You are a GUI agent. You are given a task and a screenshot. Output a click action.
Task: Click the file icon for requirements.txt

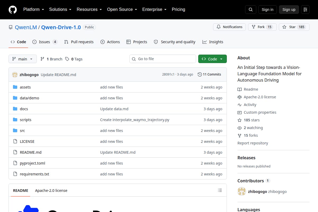pos(15,174)
